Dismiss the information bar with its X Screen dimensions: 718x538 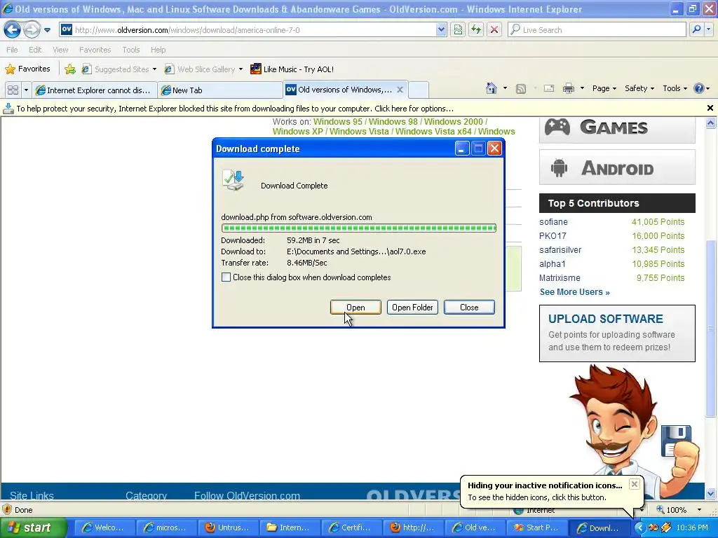pyautogui.click(x=710, y=108)
